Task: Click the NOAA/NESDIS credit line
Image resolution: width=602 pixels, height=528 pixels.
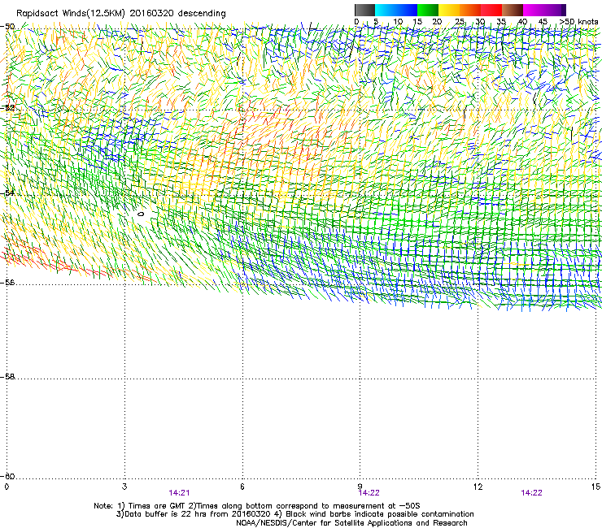Action: point(351,523)
